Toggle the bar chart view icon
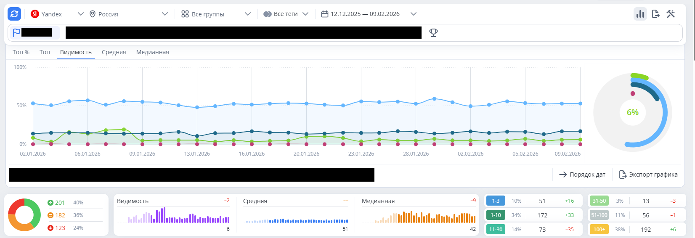This screenshot has width=695, height=238. [x=640, y=14]
